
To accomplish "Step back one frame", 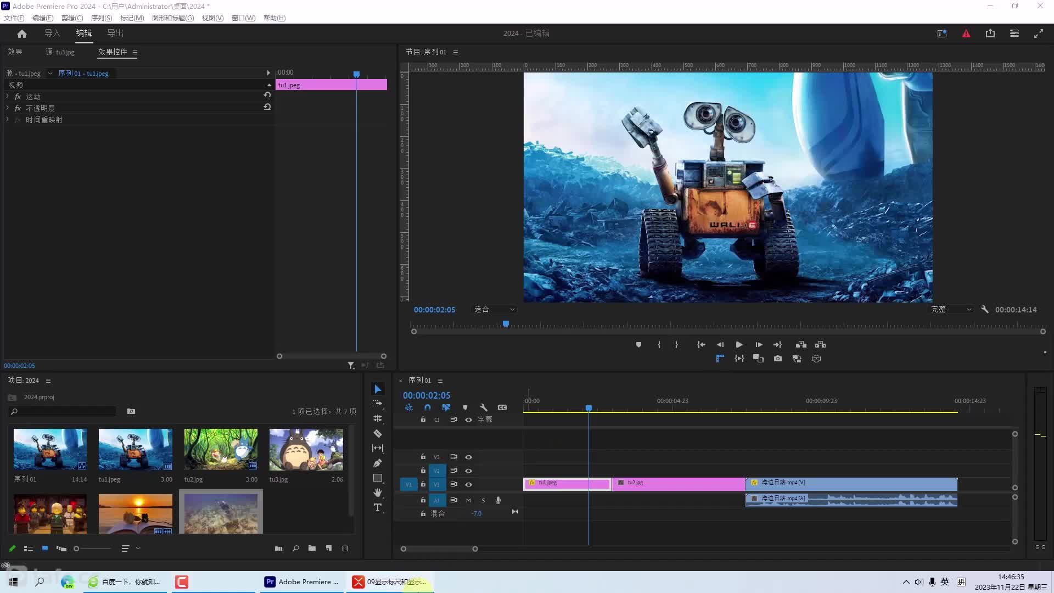I will (x=720, y=345).
